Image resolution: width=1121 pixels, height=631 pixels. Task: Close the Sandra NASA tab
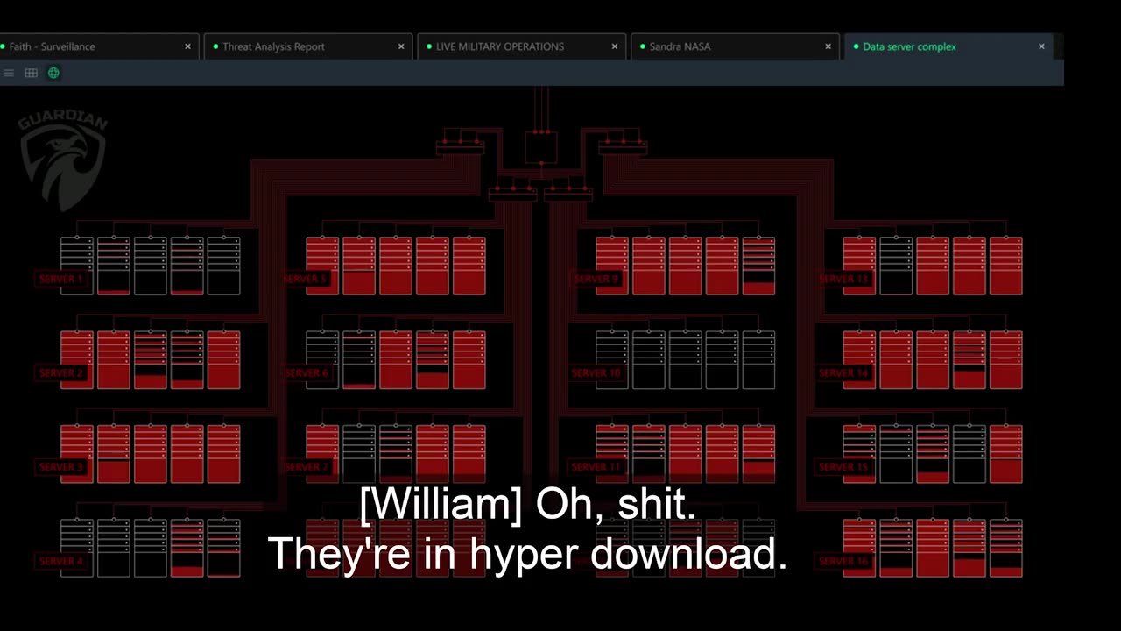coord(828,46)
